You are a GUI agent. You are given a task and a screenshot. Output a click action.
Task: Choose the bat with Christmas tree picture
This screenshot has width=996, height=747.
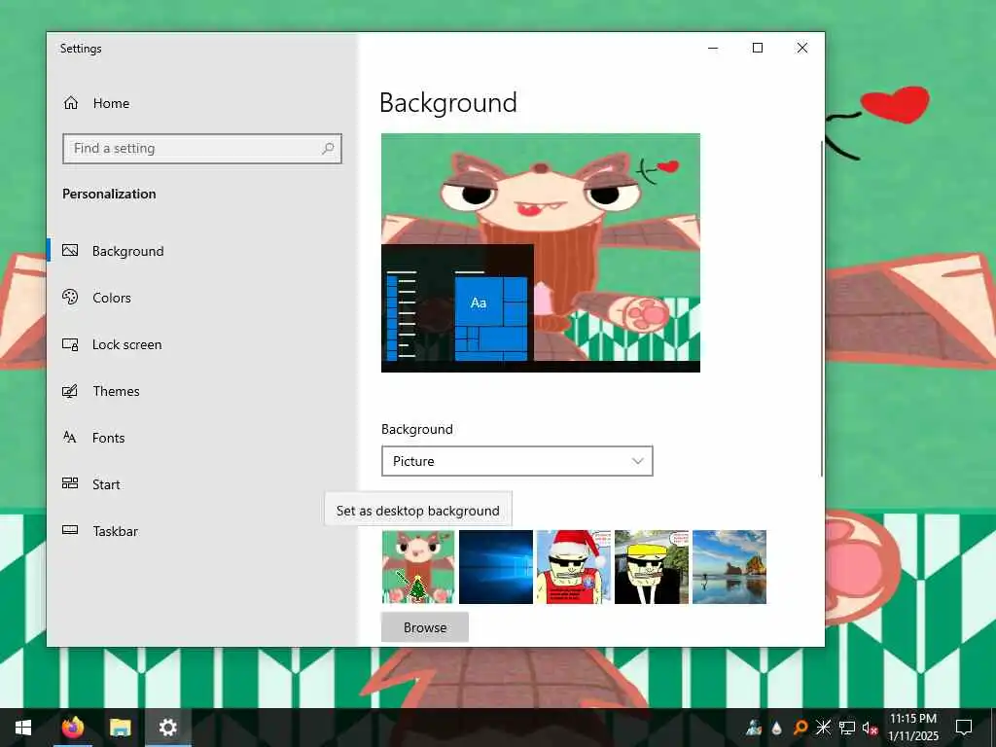click(418, 567)
